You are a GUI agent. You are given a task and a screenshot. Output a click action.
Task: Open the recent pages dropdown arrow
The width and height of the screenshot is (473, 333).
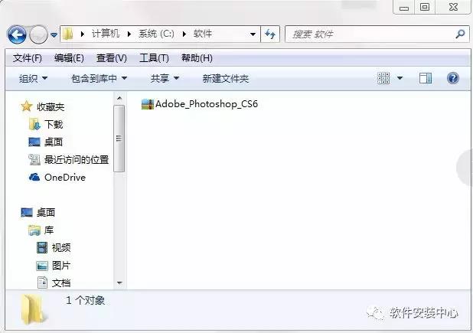click(x=54, y=35)
